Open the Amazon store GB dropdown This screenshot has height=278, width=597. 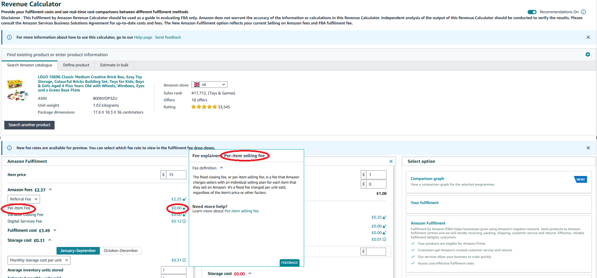[x=209, y=85]
